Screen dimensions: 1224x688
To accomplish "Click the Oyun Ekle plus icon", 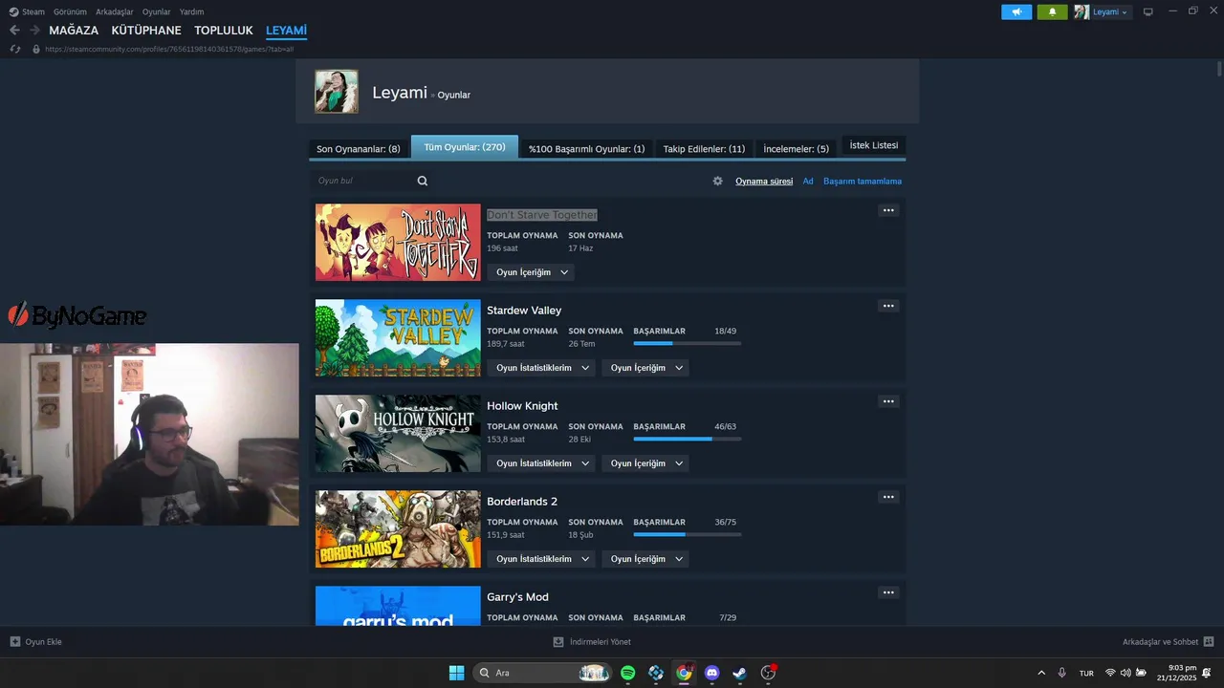I will 15,642.
